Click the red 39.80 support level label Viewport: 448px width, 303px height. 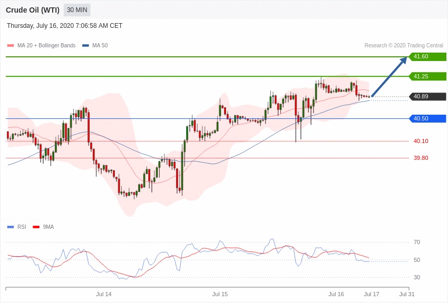pyautogui.click(x=421, y=158)
